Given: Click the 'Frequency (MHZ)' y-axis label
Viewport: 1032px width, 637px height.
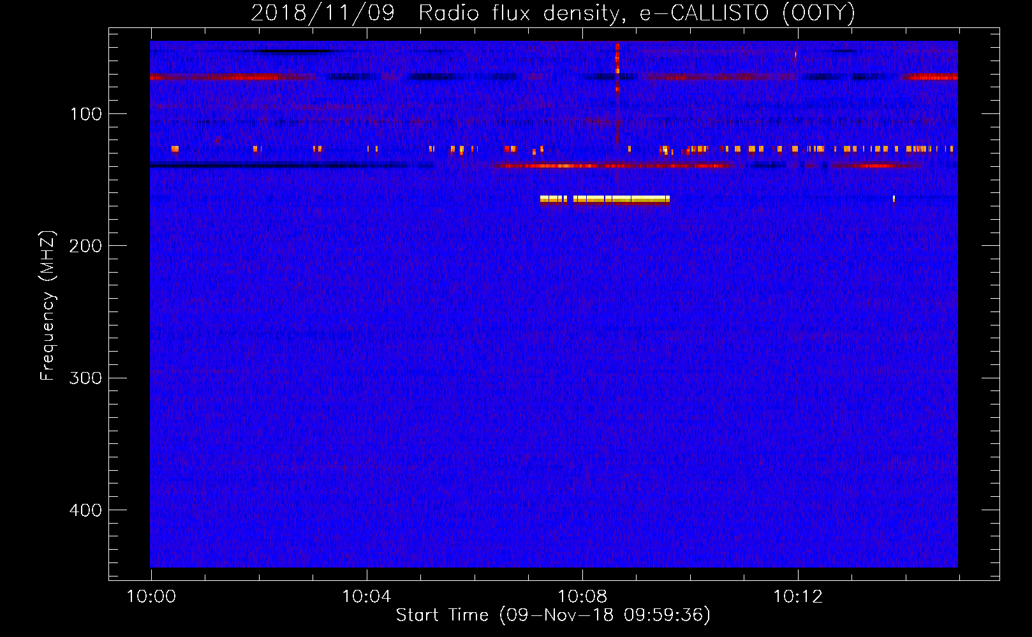Looking at the screenshot, I should (48, 306).
